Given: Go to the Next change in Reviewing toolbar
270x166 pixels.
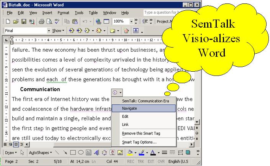Looking at the screenshot, I should click(x=79, y=31).
